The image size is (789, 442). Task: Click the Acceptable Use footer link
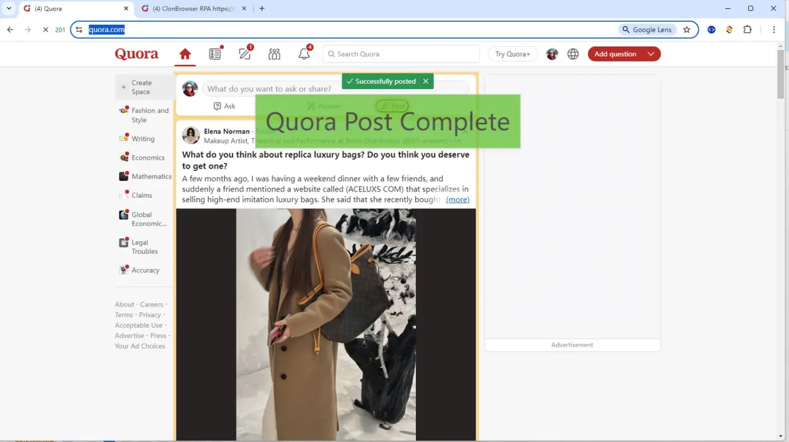(x=139, y=325)
